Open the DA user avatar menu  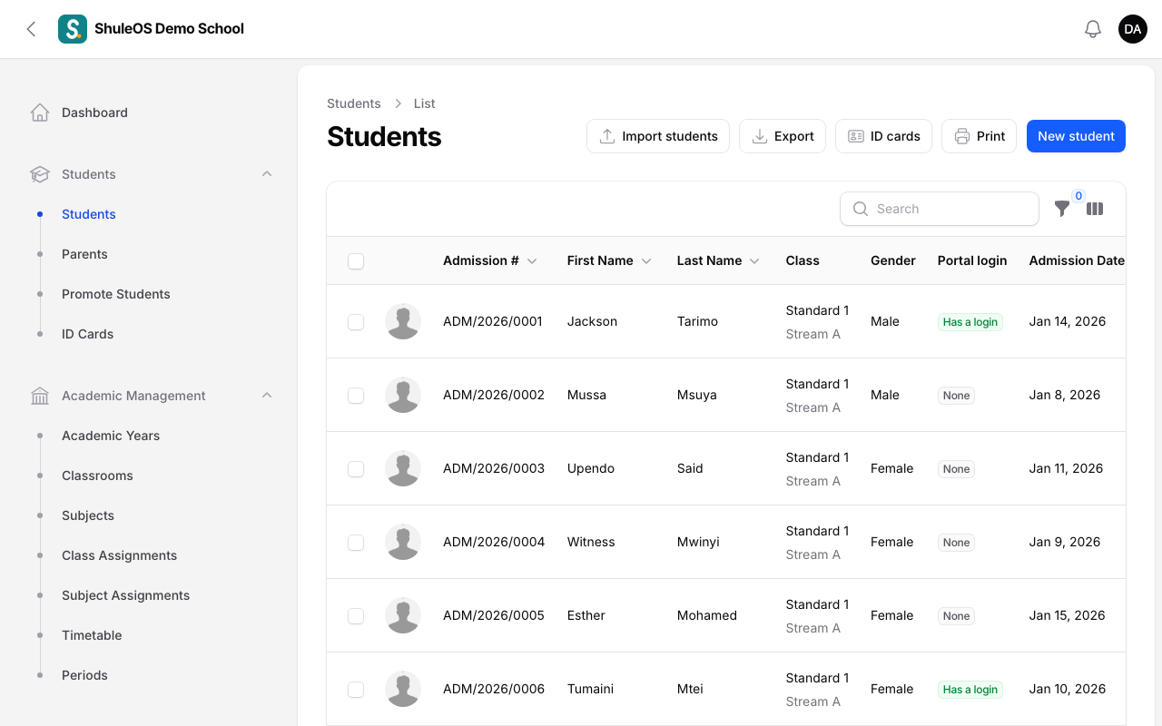[x=1133, y=29]
